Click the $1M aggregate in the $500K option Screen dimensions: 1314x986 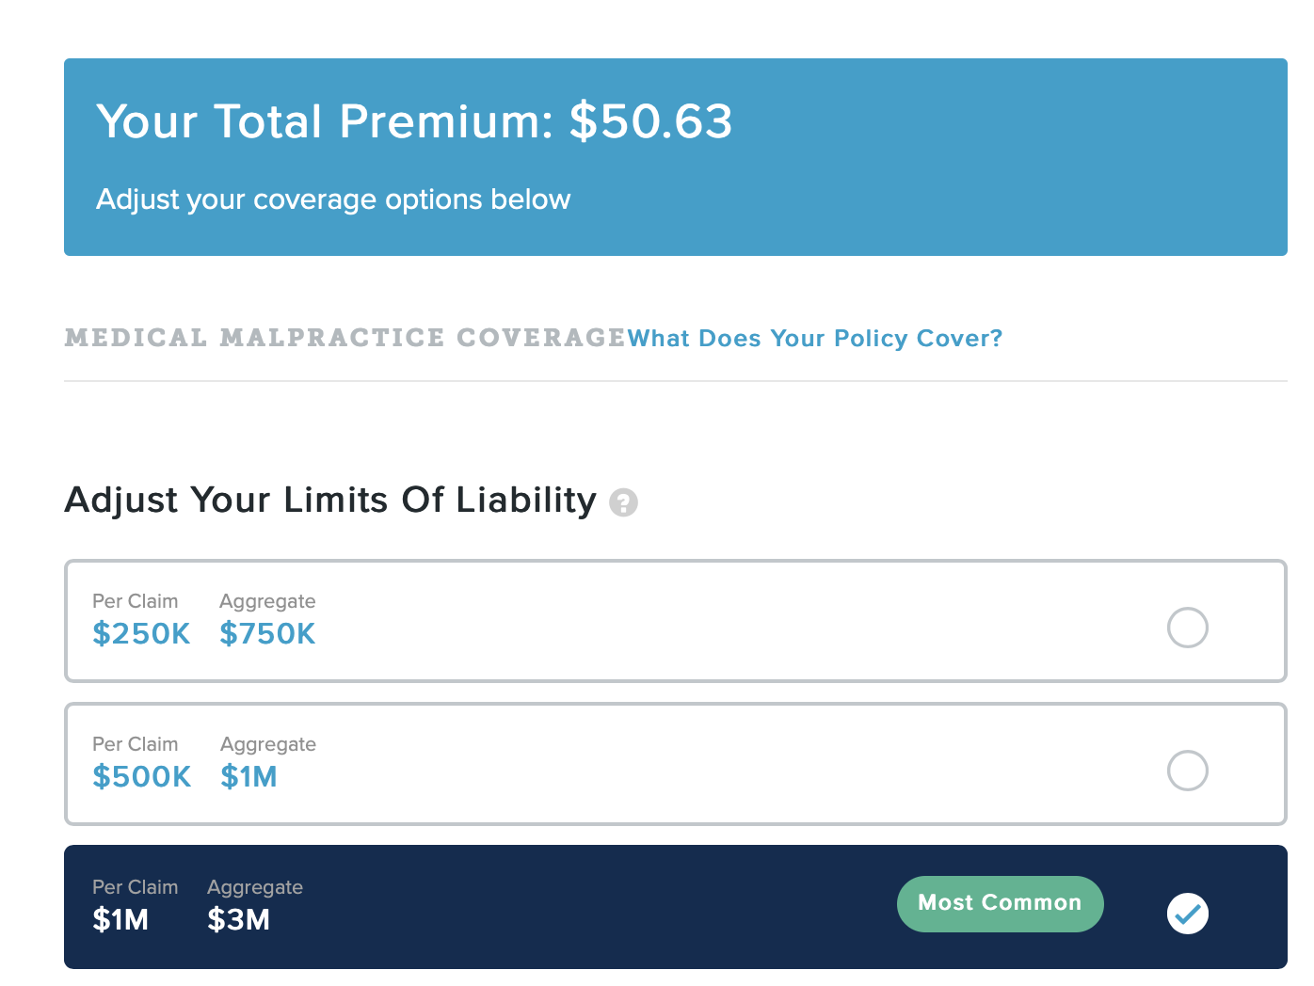coord(248,777)
